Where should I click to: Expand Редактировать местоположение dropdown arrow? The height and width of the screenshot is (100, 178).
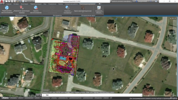click(13, 12)
